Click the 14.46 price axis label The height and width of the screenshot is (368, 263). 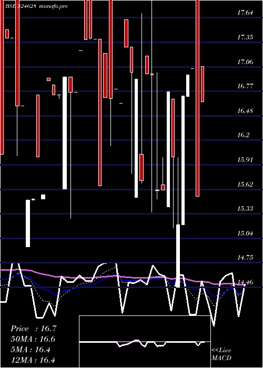click(x=245, y=282)
